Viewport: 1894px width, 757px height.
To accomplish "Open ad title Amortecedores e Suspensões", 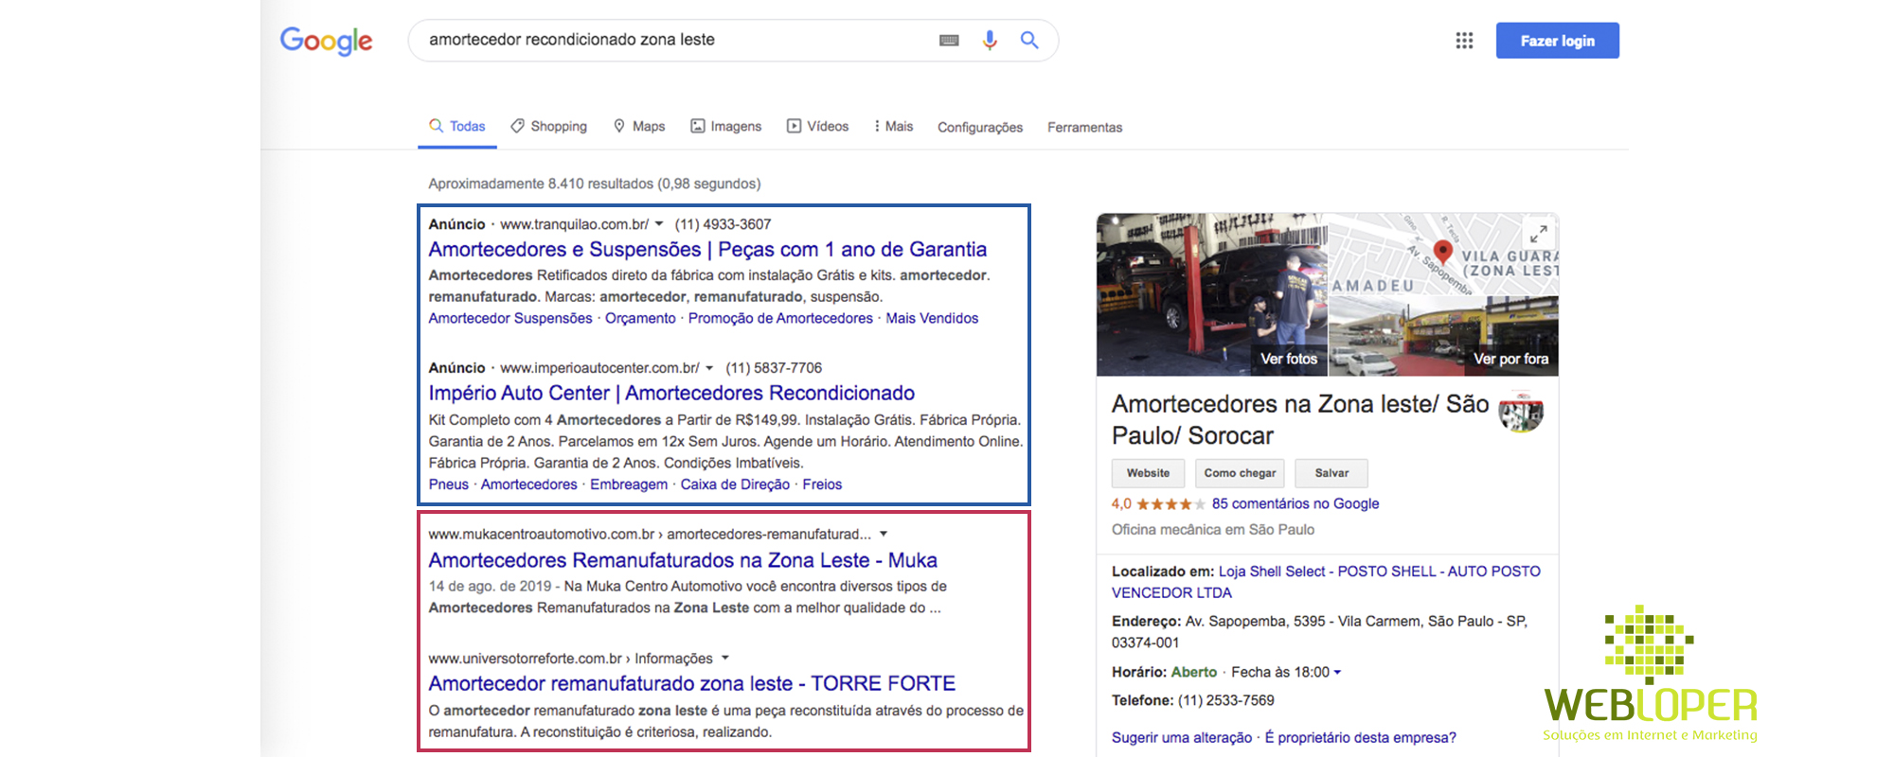I will coord(707,249).
